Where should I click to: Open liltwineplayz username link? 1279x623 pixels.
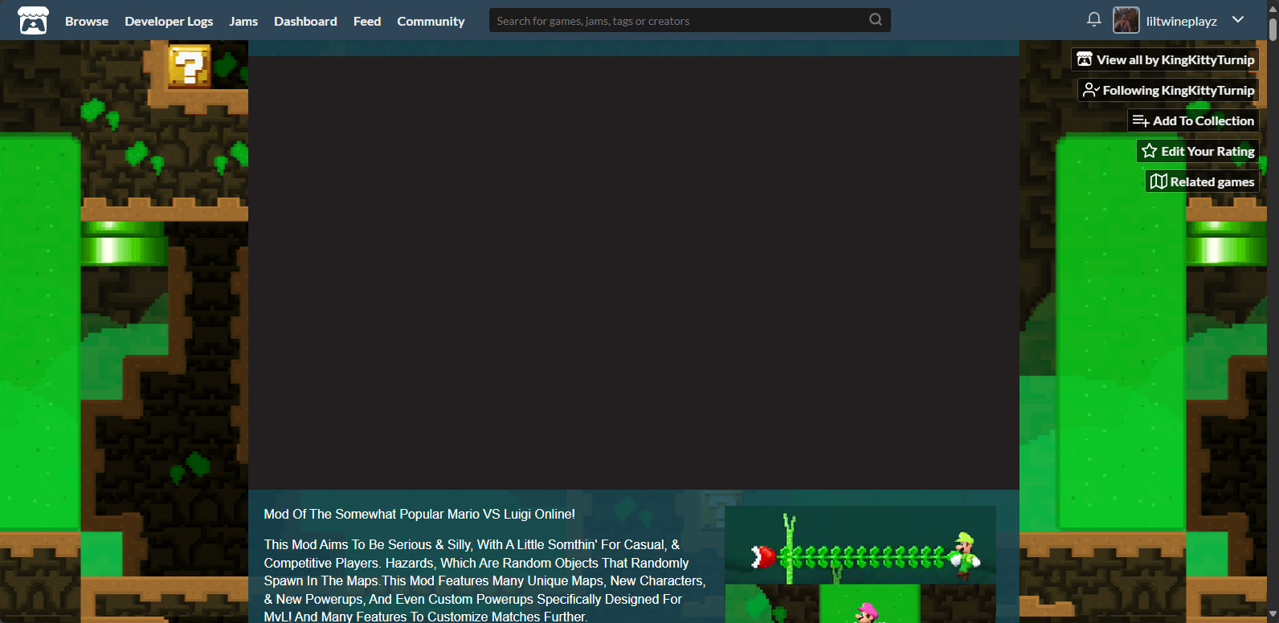(x=1181, y=21)
